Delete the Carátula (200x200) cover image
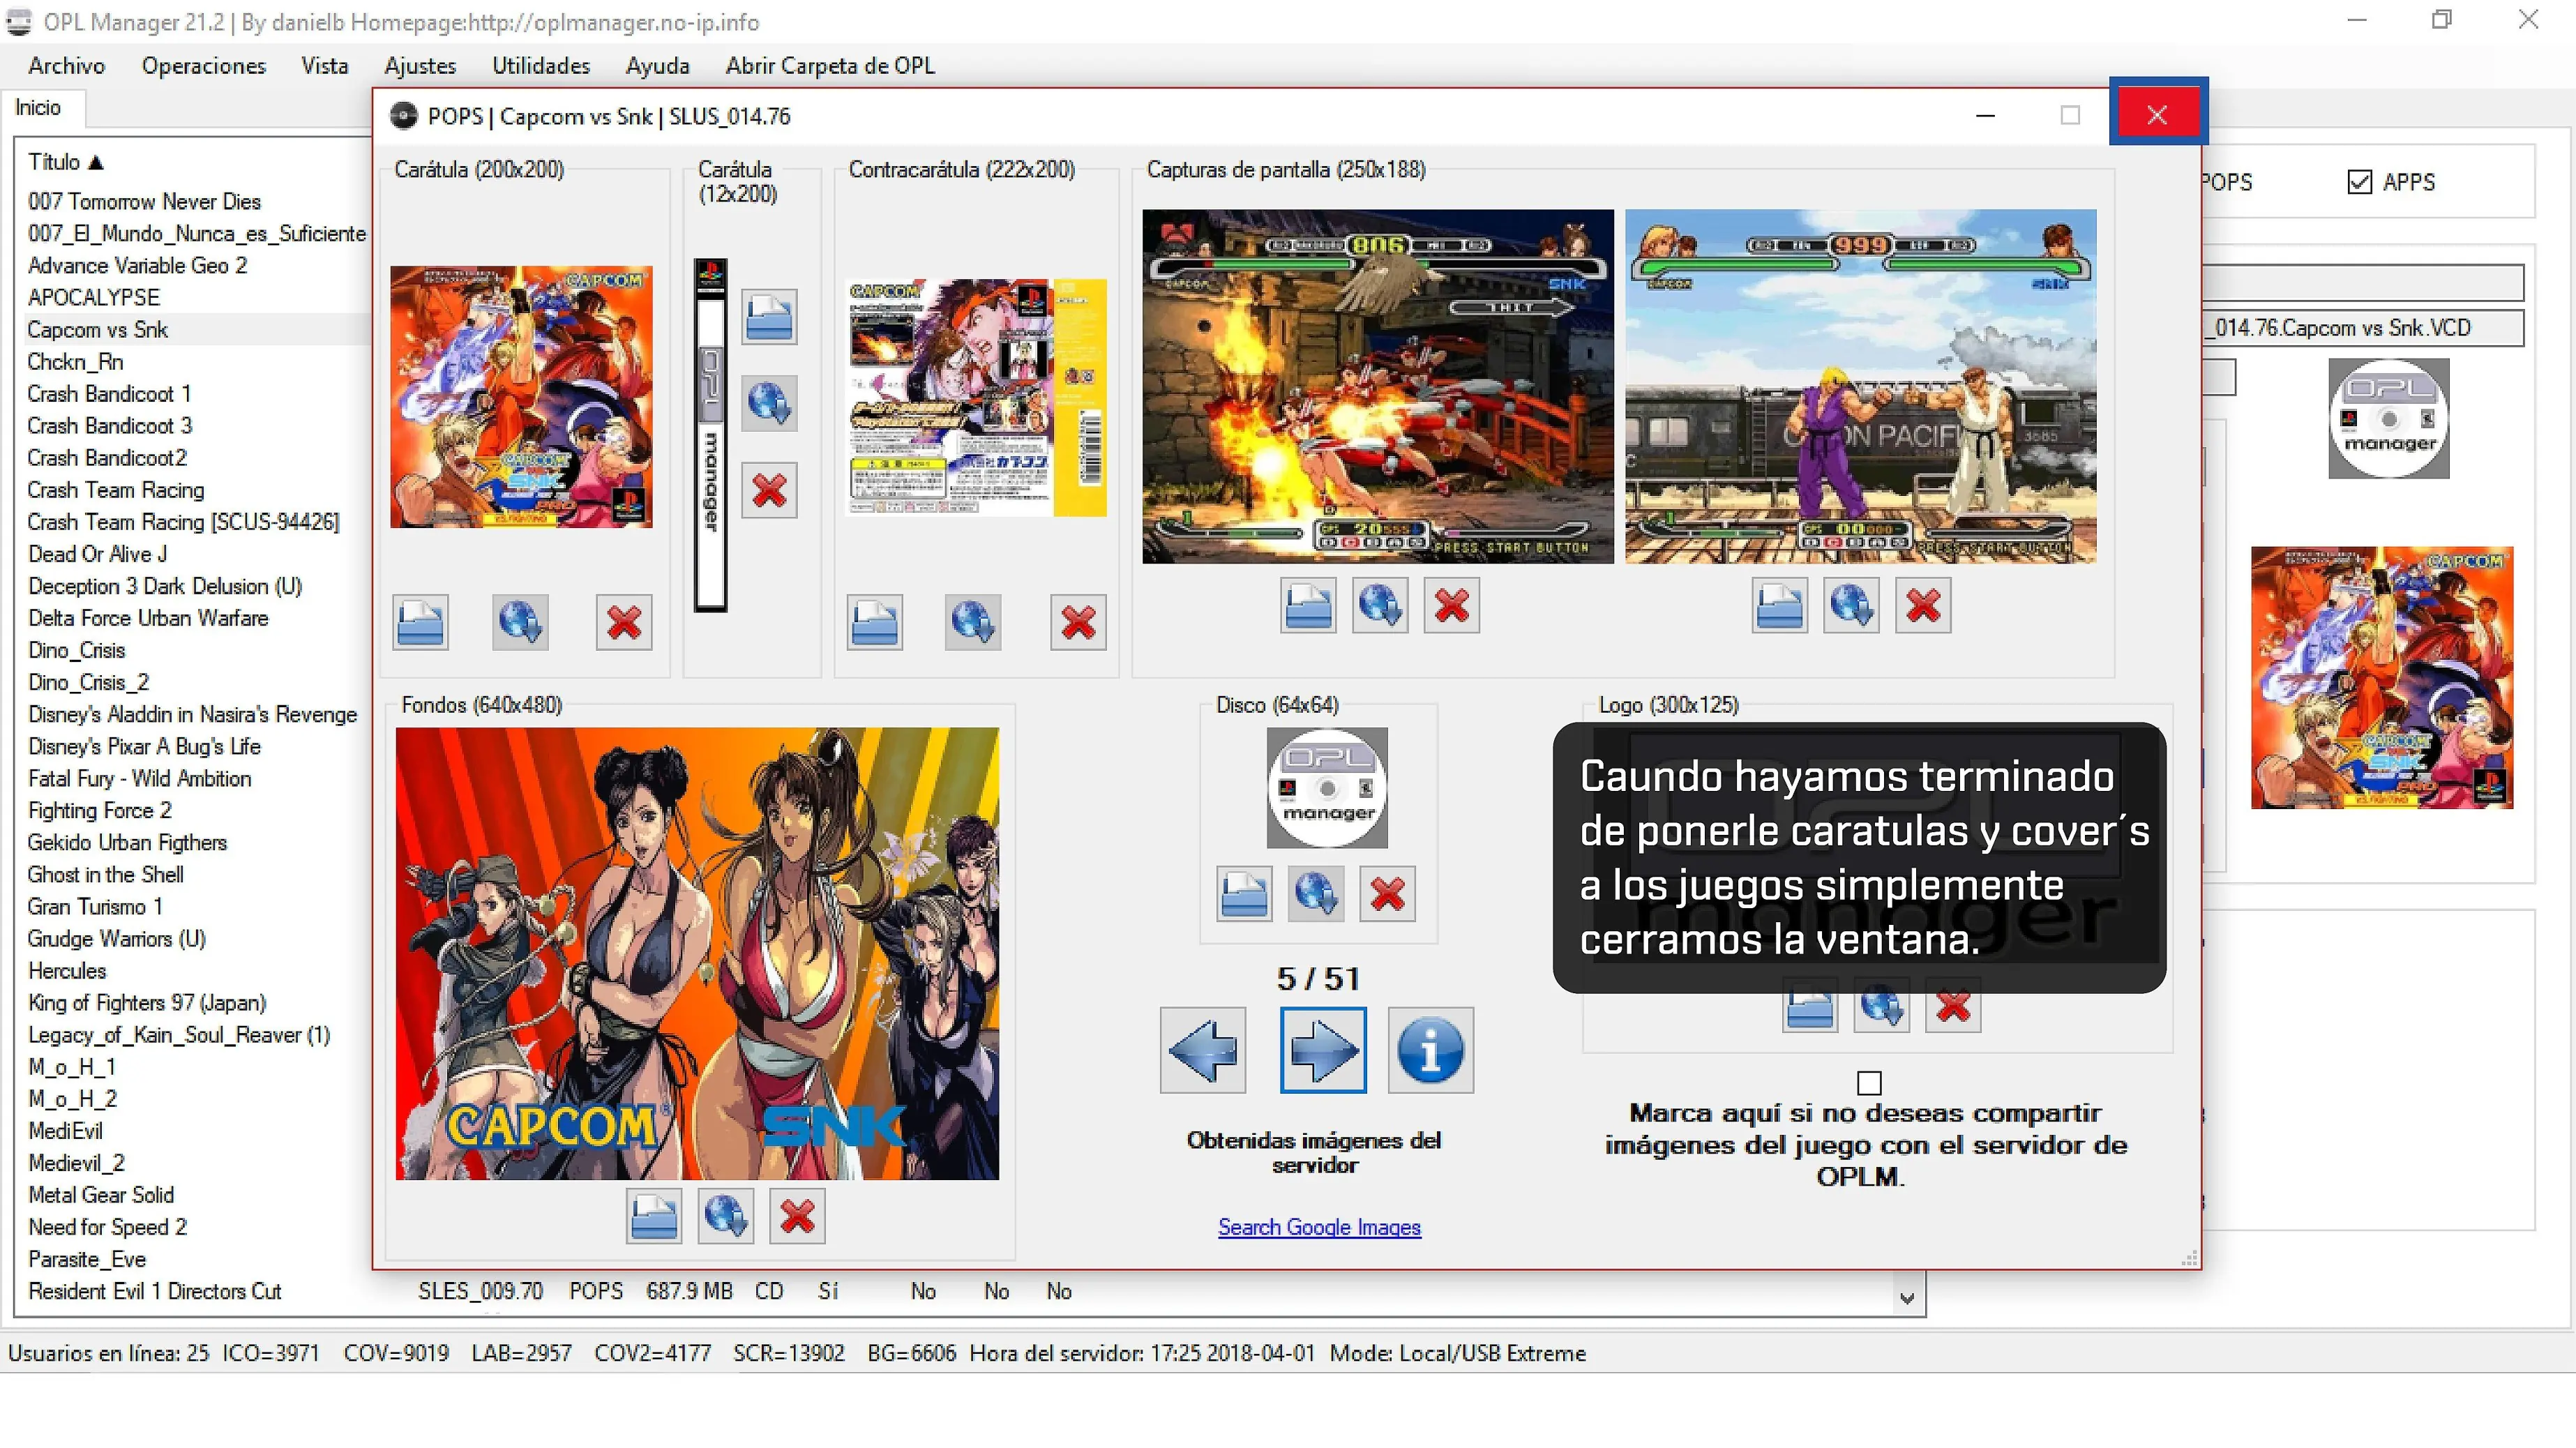 point(624,622)
